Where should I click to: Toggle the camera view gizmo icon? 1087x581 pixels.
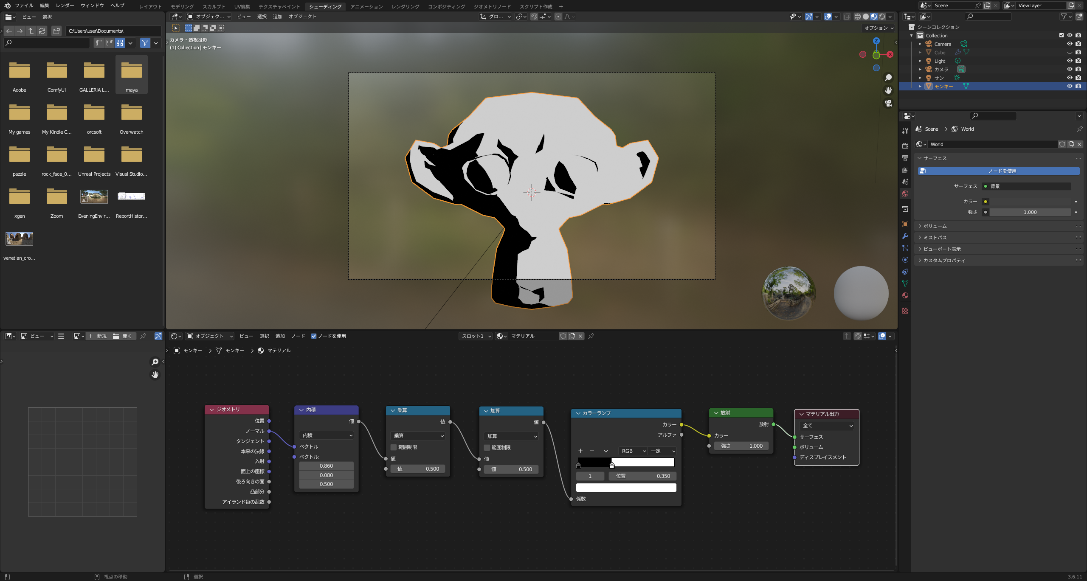pyautogui.click(x=888, y=103)
